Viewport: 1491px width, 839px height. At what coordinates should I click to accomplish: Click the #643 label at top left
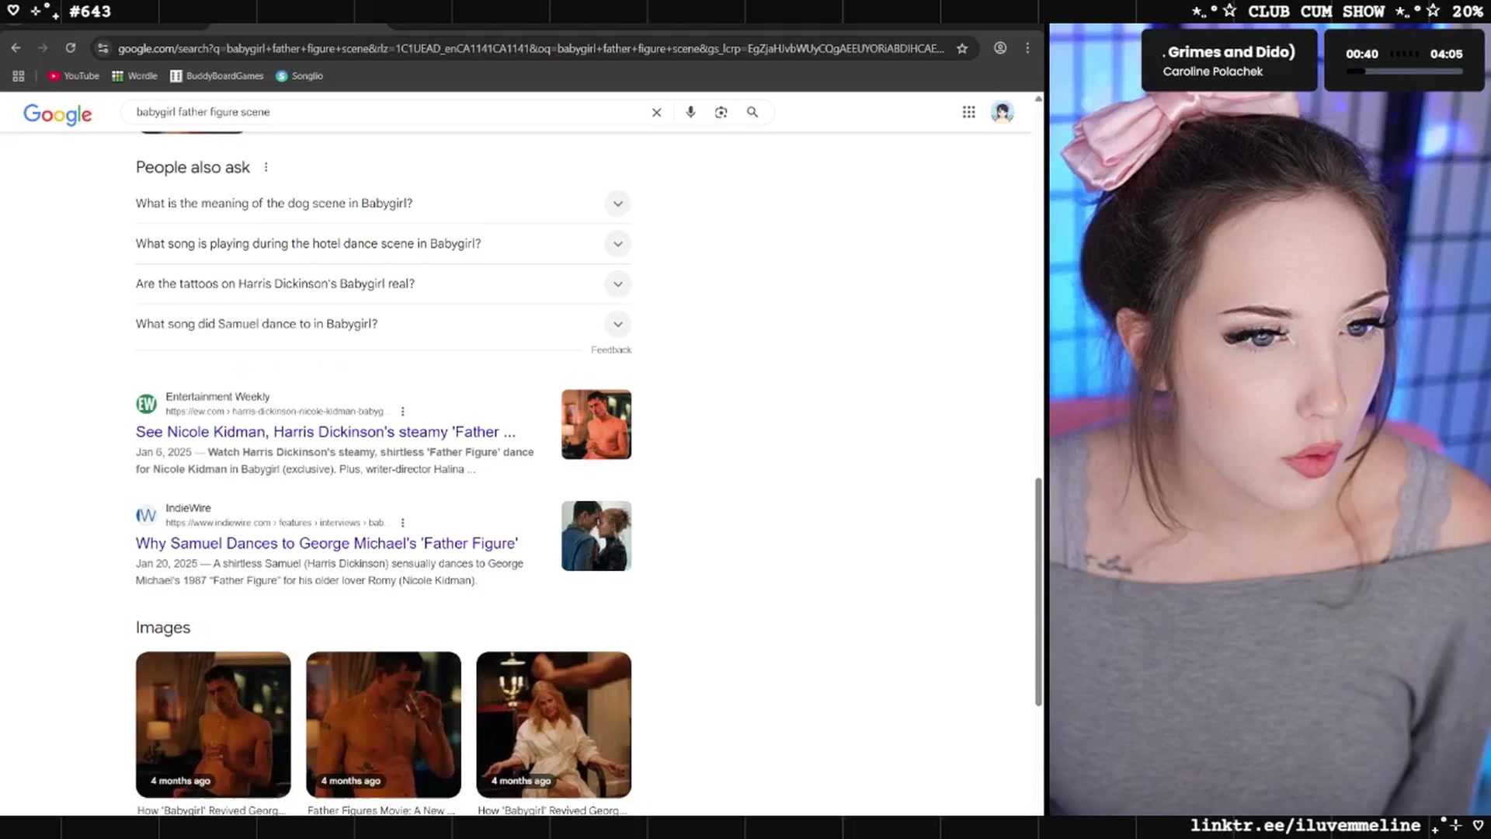pos(90,12)
